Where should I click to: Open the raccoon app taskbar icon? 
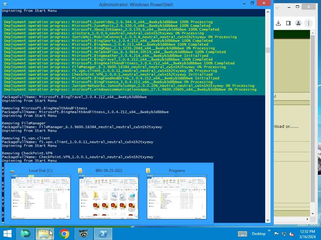point(83,234)
